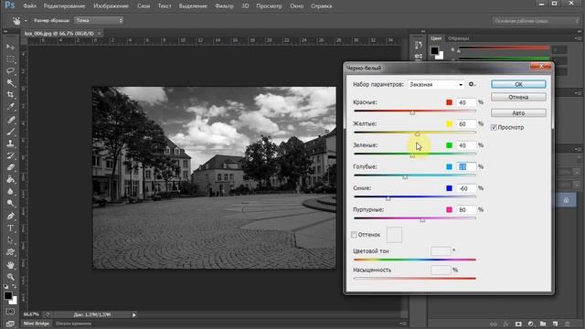Viewport: 585px width, 329px height.
Task: Enable the Оттенок tint checkbox
Action: pyautogui.click(x=354, y=235)
